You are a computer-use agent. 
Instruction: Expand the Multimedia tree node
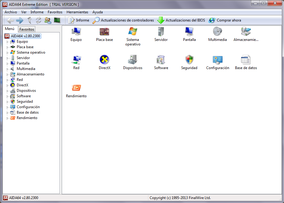7,69
